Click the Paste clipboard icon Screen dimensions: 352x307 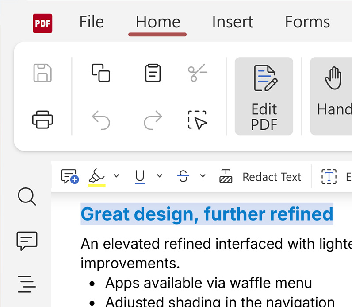coord(153,73)
